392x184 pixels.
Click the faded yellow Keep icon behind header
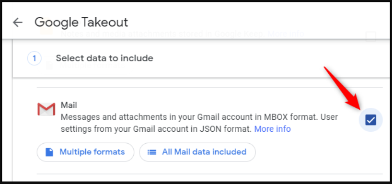tap(46, 31)
